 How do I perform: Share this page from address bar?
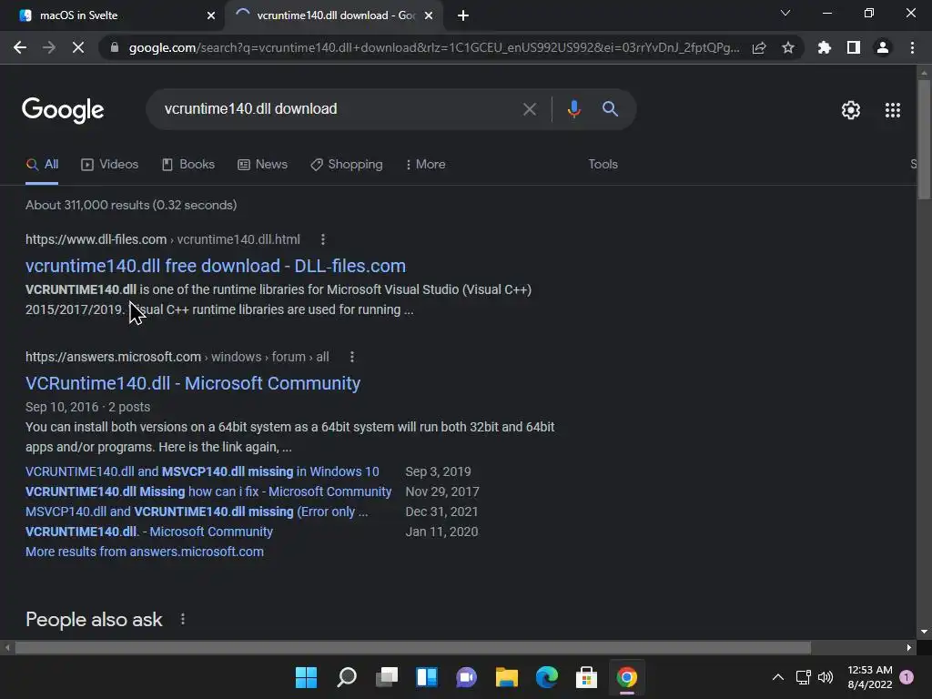tap(759, 47)
